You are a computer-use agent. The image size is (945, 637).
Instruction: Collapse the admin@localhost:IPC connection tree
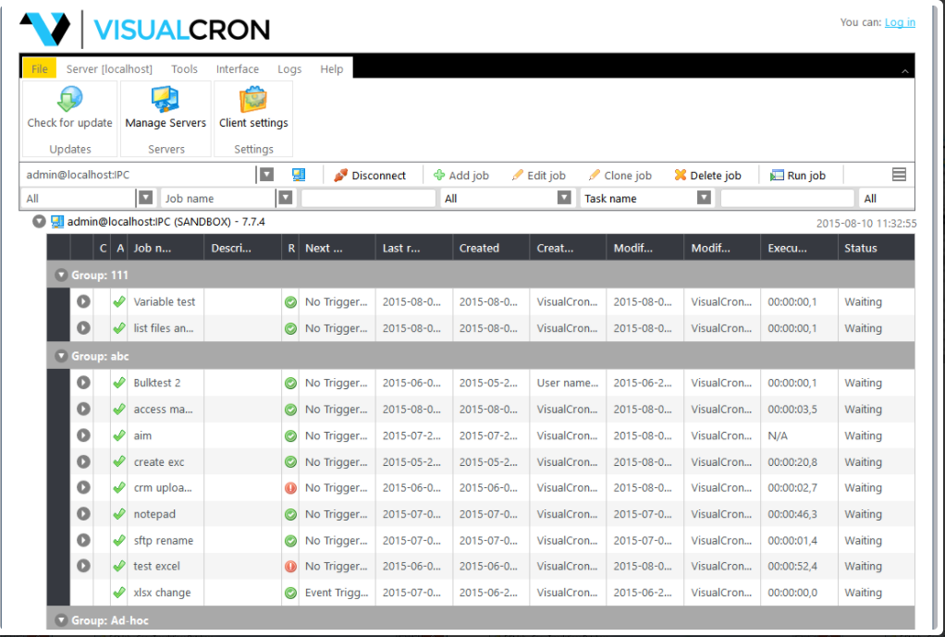coord(38,220)
